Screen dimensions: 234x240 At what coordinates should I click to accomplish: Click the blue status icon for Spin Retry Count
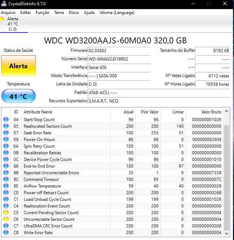coord(6,146)
